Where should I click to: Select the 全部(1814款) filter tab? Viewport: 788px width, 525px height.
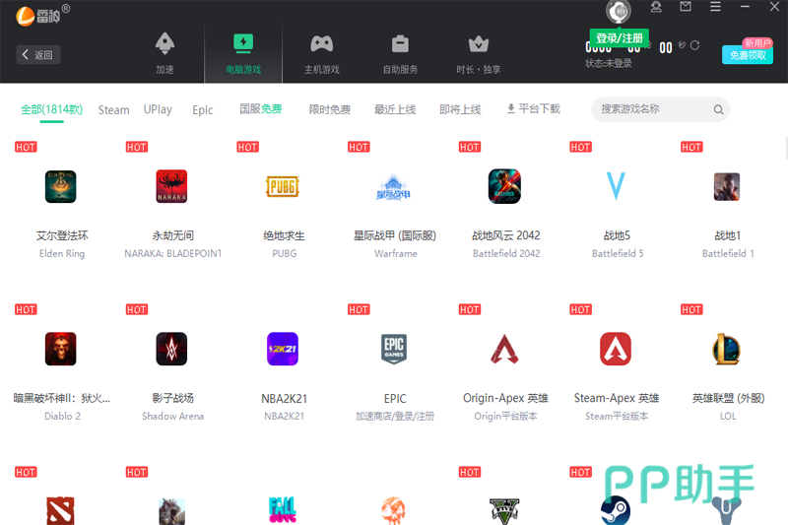[x=52, y=109]
